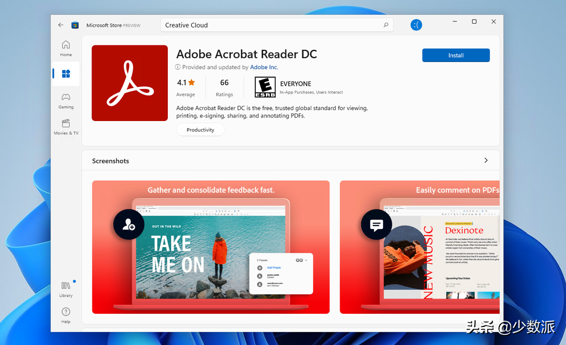Click the 4.1 star rating icon
Viewport: 566px width, 345px height.
[192, 83]
